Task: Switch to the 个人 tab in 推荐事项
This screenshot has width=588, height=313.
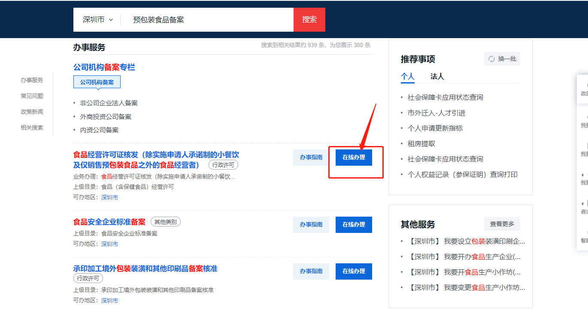Action: click(x=407, y=77)
